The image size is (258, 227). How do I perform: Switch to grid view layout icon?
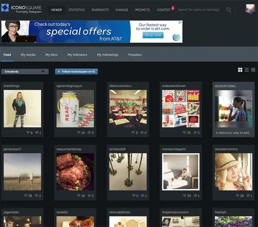(240, 70)
